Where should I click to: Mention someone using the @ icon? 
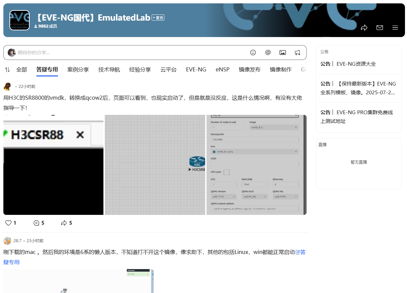pos(268,53)
